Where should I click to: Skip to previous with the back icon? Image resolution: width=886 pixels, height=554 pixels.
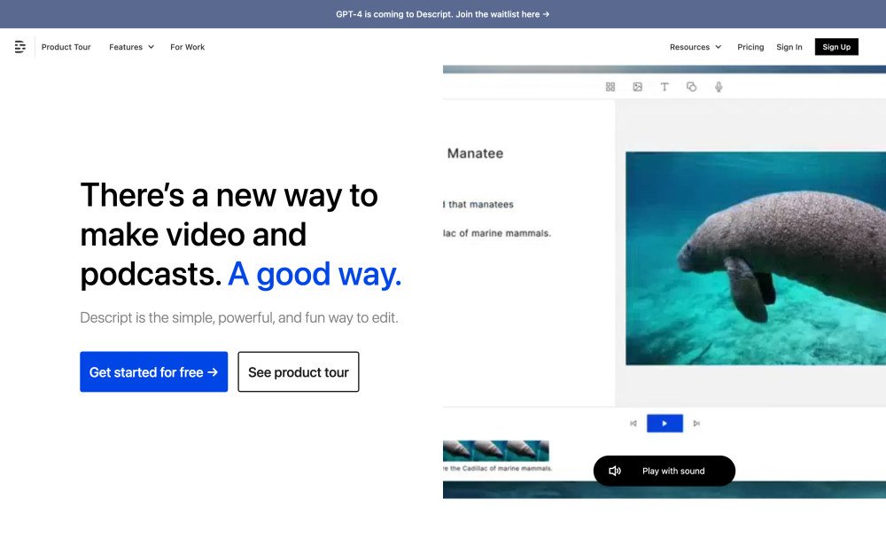[x=633, y=424]
